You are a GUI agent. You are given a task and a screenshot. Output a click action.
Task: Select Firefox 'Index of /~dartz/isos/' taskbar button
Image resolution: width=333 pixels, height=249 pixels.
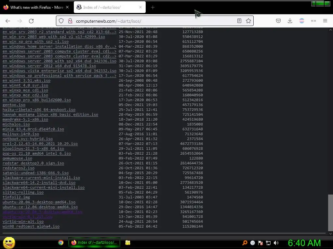94,243
